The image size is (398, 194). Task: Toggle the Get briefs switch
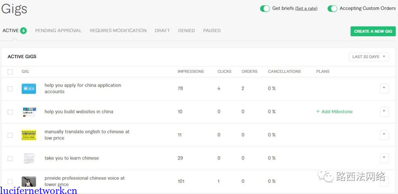tap(265, 8)
